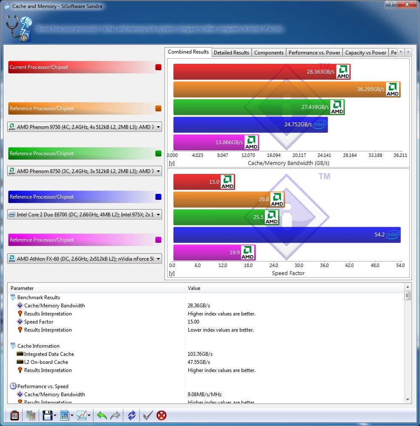
Task: Close the Cache and Memory window
Action: 407,4
